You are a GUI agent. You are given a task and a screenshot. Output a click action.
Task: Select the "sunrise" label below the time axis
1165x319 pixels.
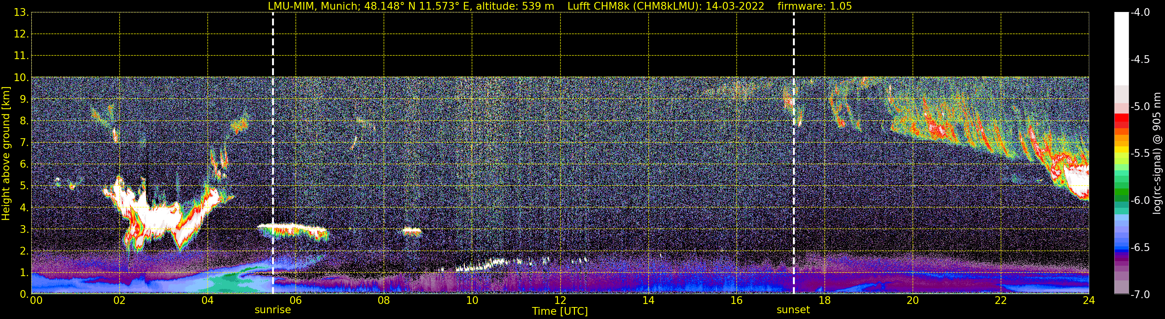pyautogui.click(x=273, y=310)
